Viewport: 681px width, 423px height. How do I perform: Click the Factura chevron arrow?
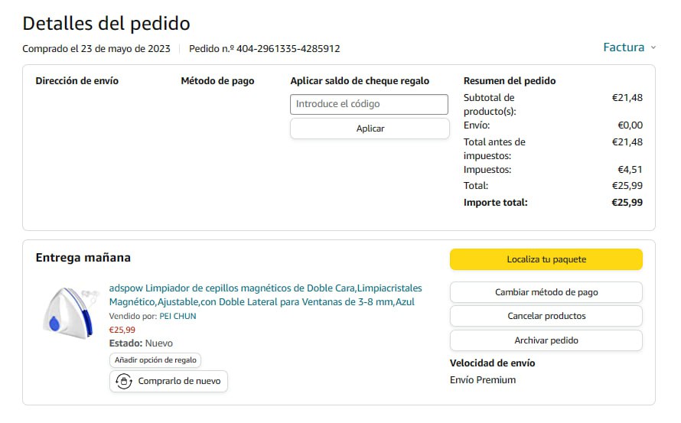[653, 48]
